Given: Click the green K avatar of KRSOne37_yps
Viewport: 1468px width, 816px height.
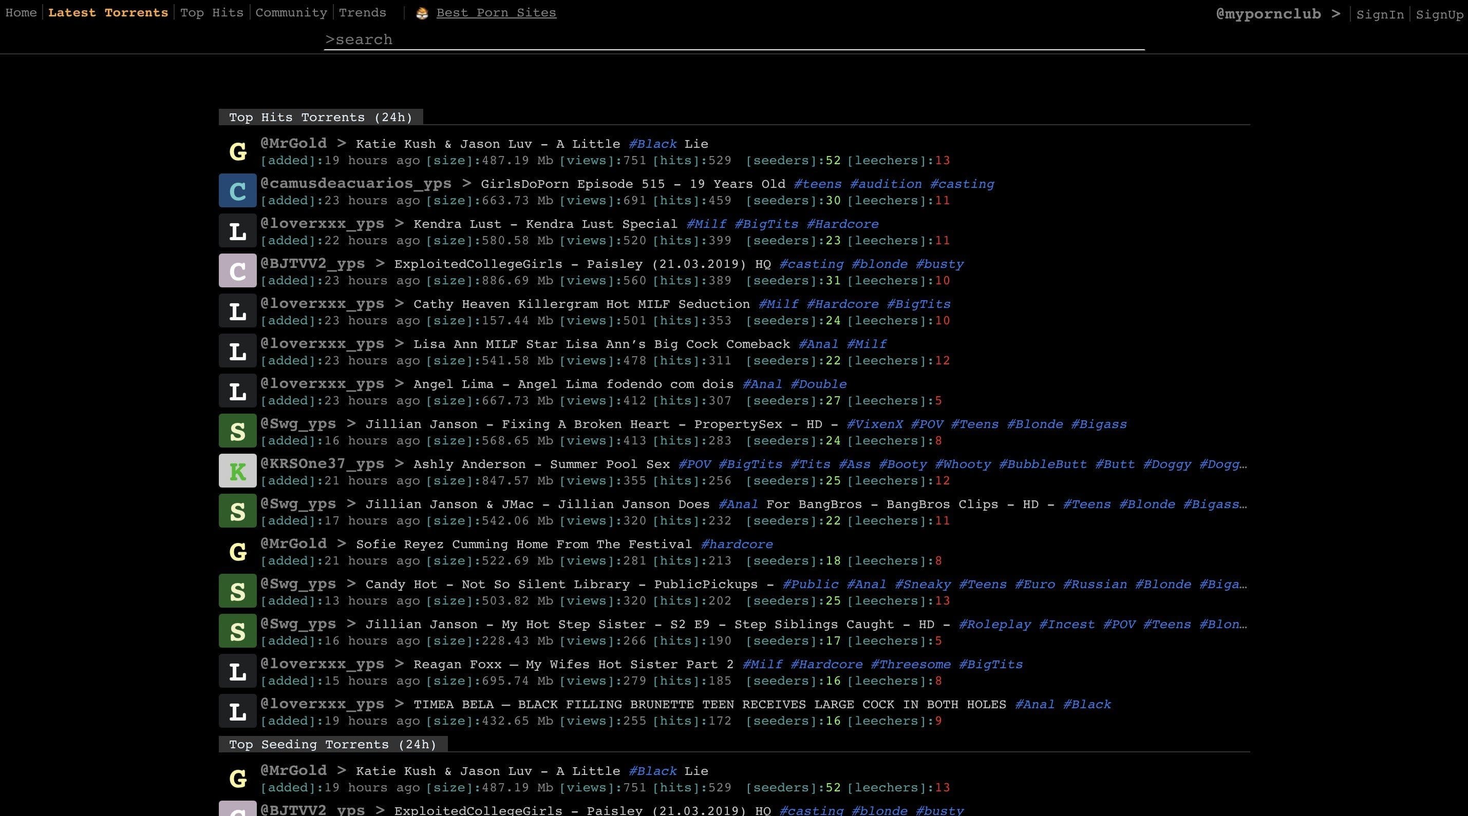Looking at the screenshot, I should [x=237, y=471].
